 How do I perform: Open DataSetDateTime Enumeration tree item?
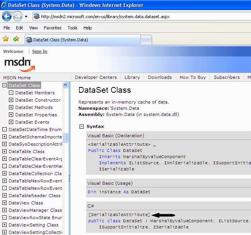pyautogui.click(x=35, y=129)
